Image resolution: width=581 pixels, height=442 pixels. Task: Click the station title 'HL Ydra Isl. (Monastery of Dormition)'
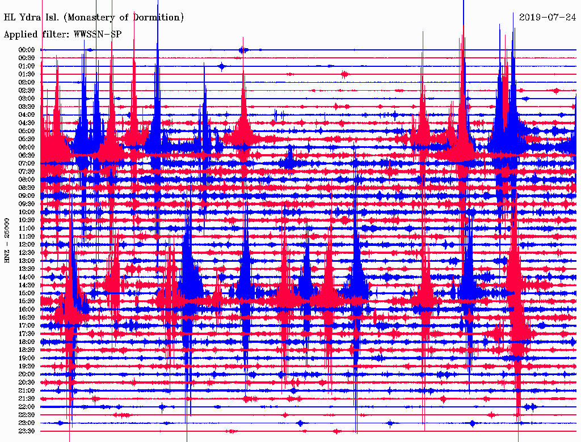(x=94, y=18)
